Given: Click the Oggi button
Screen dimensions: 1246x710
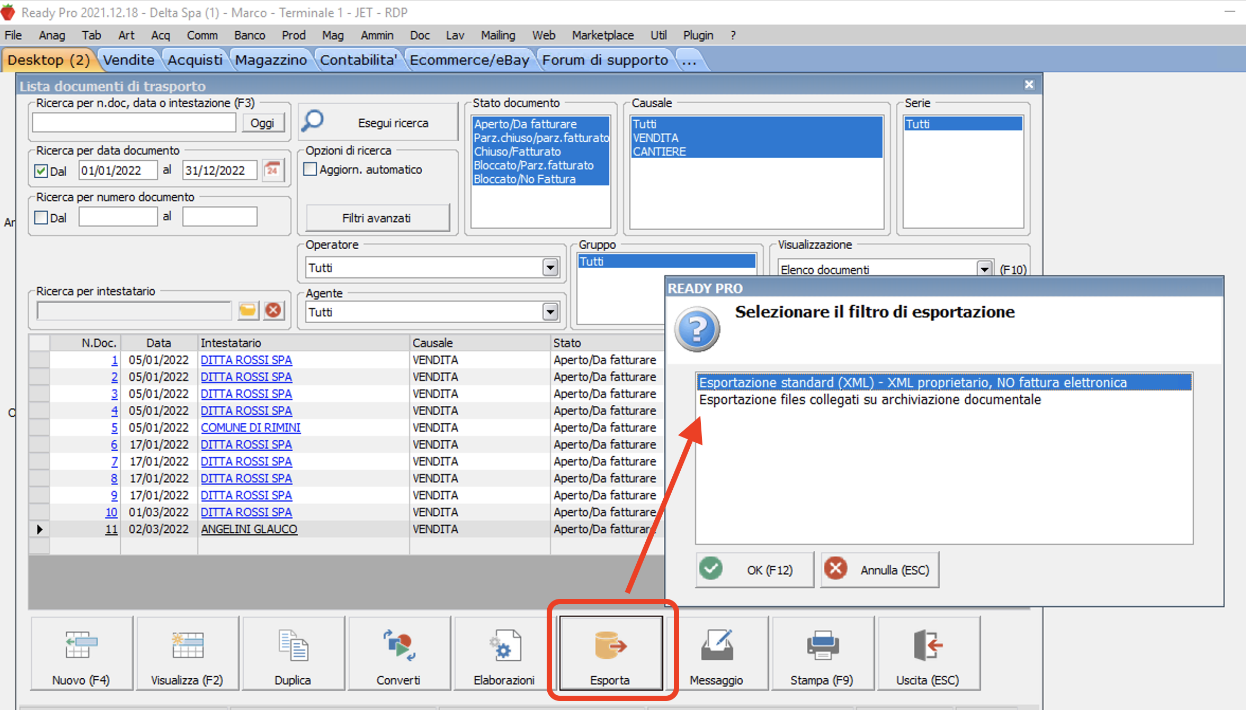Looking at the screenshot, I should [262, 123].
